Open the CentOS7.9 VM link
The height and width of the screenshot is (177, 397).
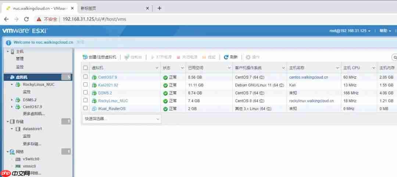[108, 77]
